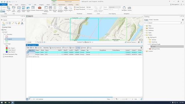Image resolution: width=185 pixels, height=104 pixels.
Task: Toggle World Hillshade layer visibility
Action: click(4, 57)
